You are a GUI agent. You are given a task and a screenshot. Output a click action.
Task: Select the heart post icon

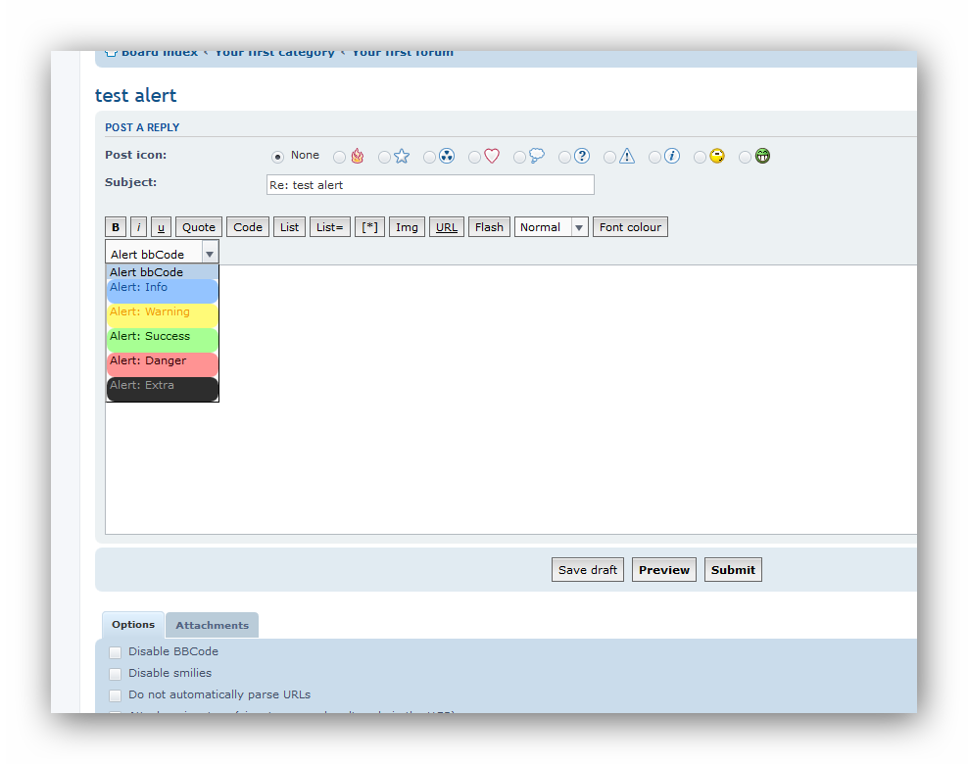point(492,156)
